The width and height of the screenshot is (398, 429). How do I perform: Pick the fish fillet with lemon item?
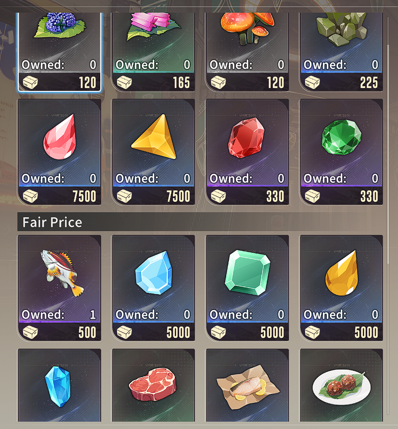[x=248, y=385]
